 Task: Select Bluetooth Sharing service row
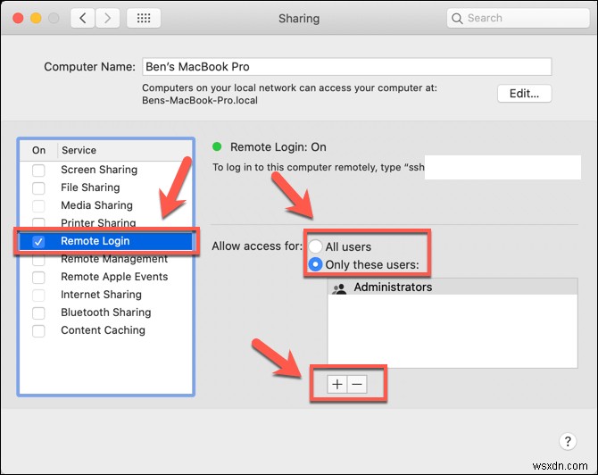(x=106, y=312)
